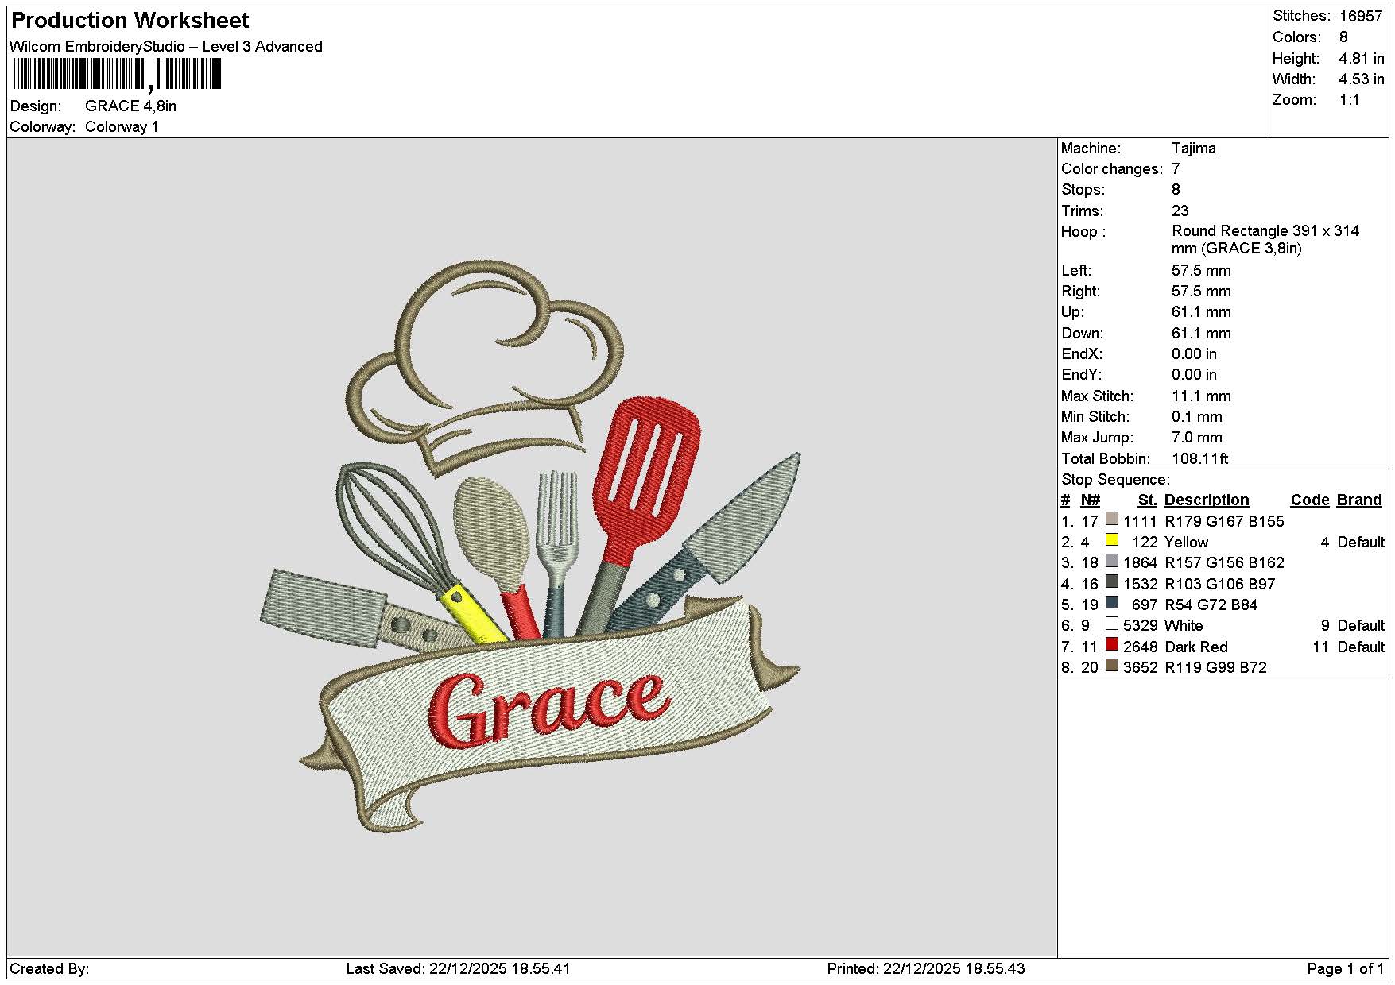The width and height of the screenshot is (1395, 985).
Task: Click the Description column header
Action: pos(1207,500)
